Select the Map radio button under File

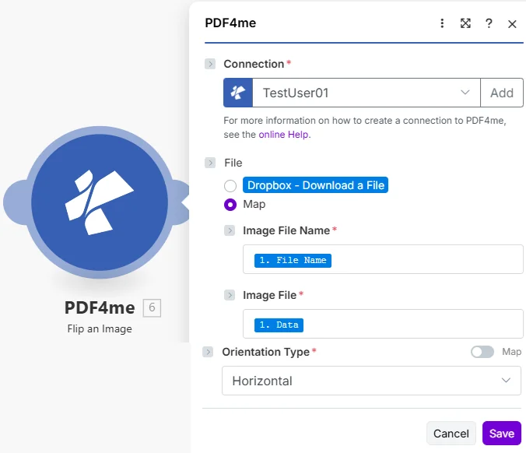click(230, 205)
